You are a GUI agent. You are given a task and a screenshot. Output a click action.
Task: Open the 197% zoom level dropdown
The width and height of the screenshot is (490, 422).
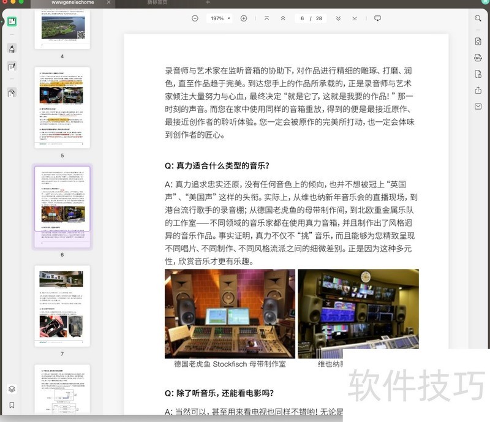point(221,18)
